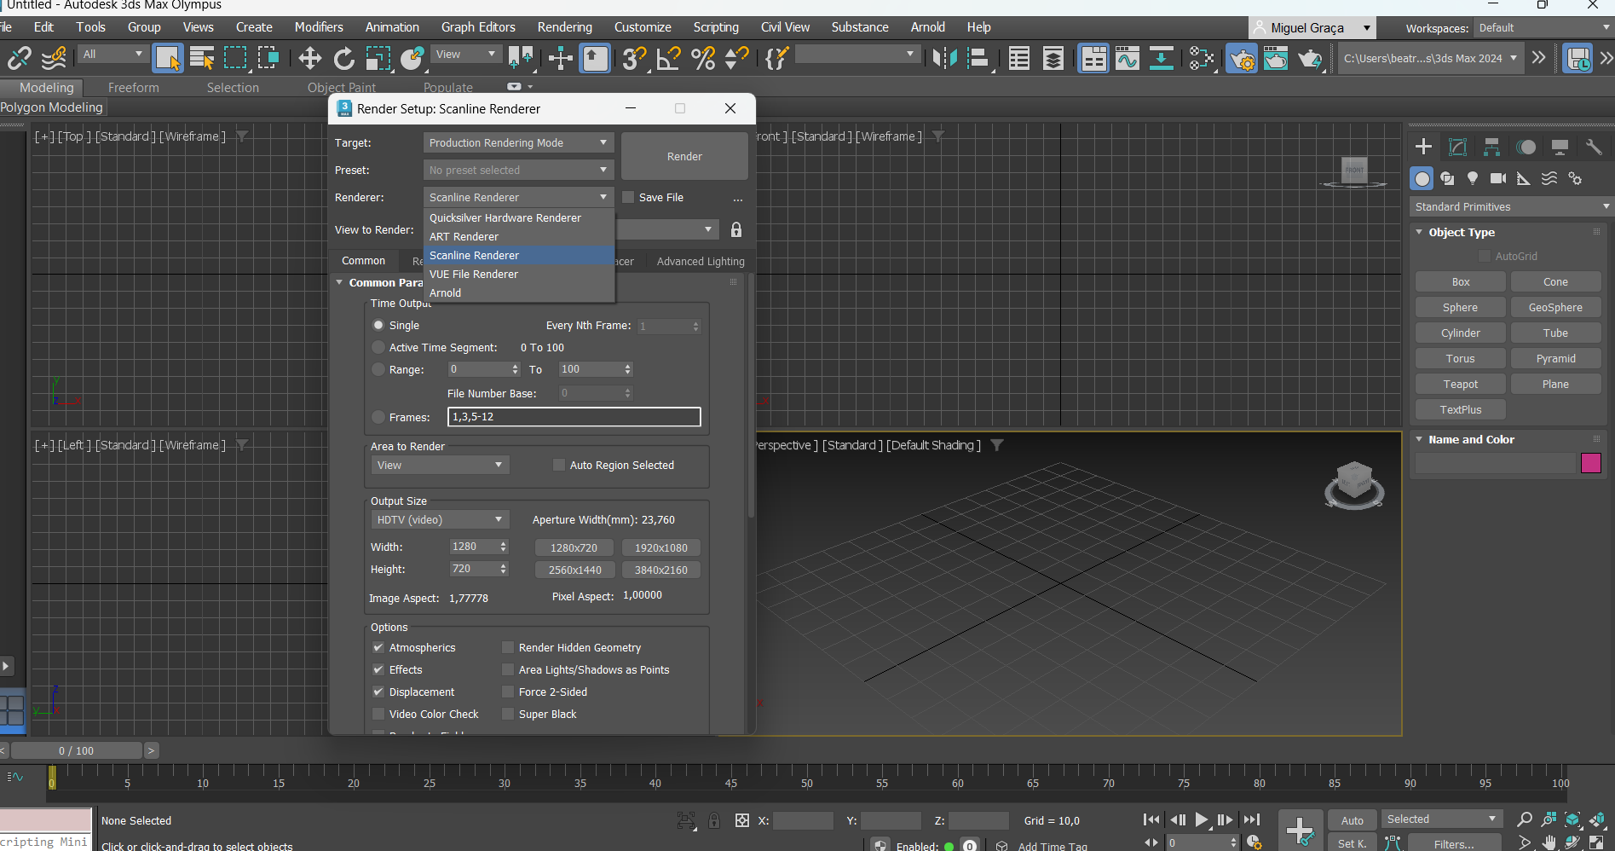Open the Motion panel tab icon
The width and height of the screenshot is (1615, 851).
(x=1526, y=147)
